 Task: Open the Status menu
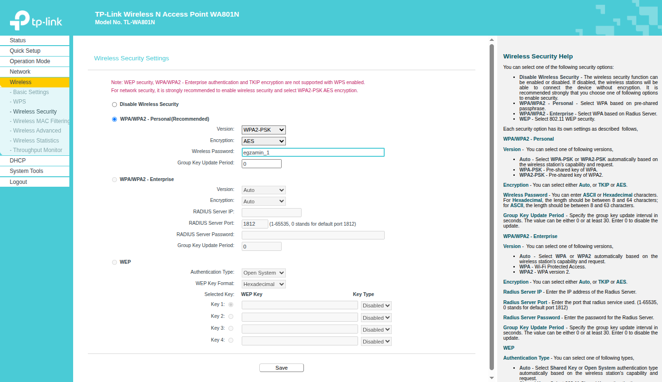[x=35, y=40]
